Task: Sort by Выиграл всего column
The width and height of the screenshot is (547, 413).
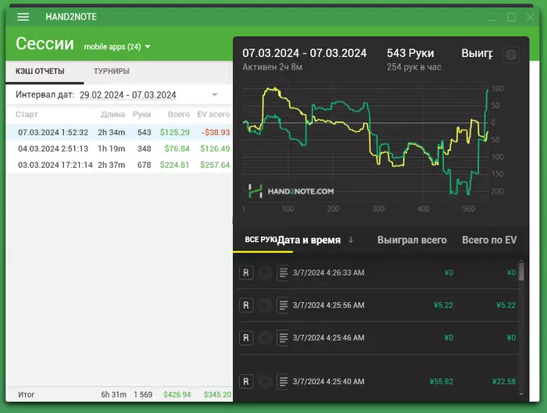Action: [412, 240]
